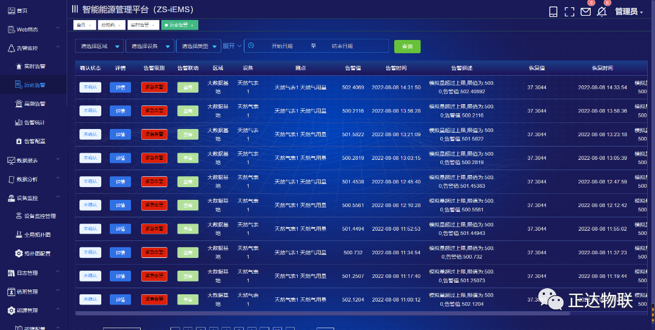Click the table's horizontal scrollbar
This screenshot has width=655, height=330.
pos(321,313)
